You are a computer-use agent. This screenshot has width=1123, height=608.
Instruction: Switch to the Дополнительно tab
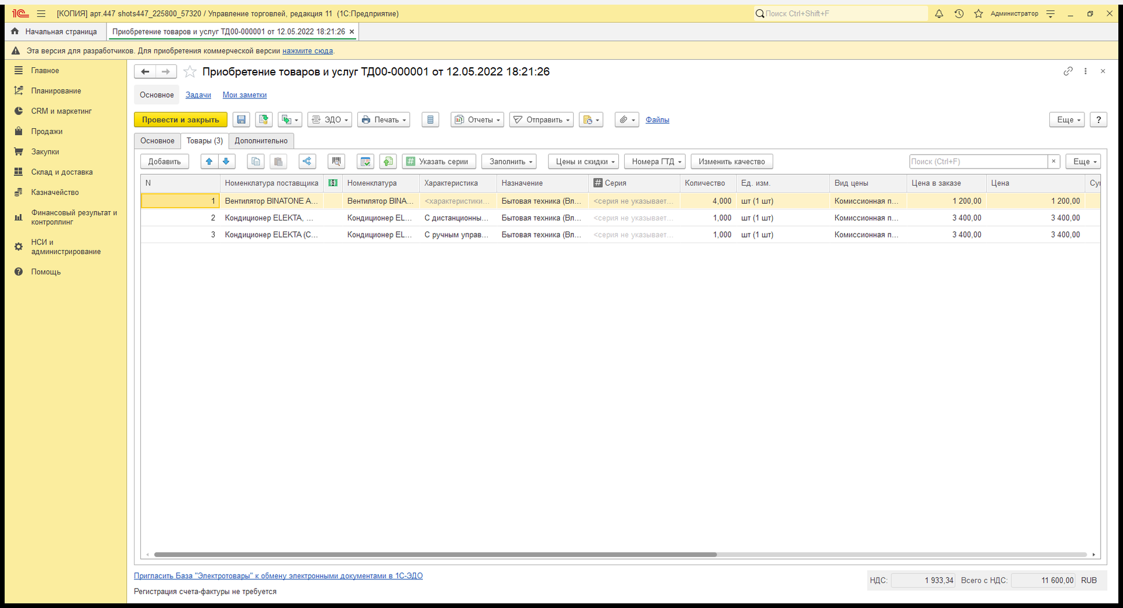coord(261,141)
